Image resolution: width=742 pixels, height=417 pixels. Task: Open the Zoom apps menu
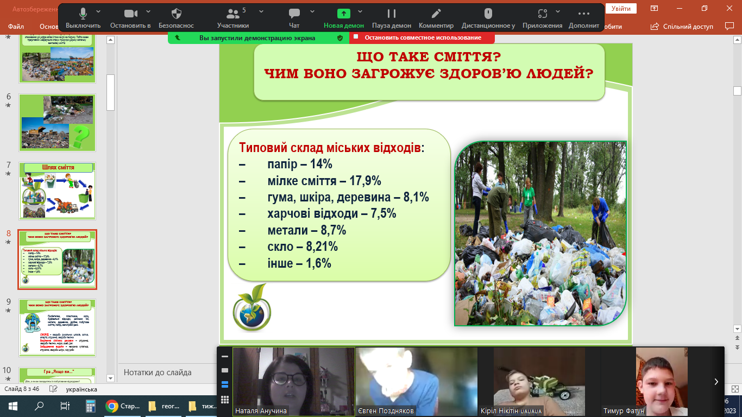pos(542,17)
